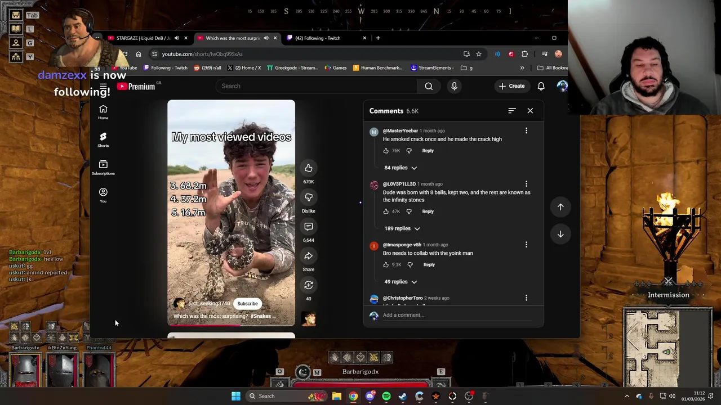
Task: Click the YouTube search field
Action: click(x=316, y=86)
